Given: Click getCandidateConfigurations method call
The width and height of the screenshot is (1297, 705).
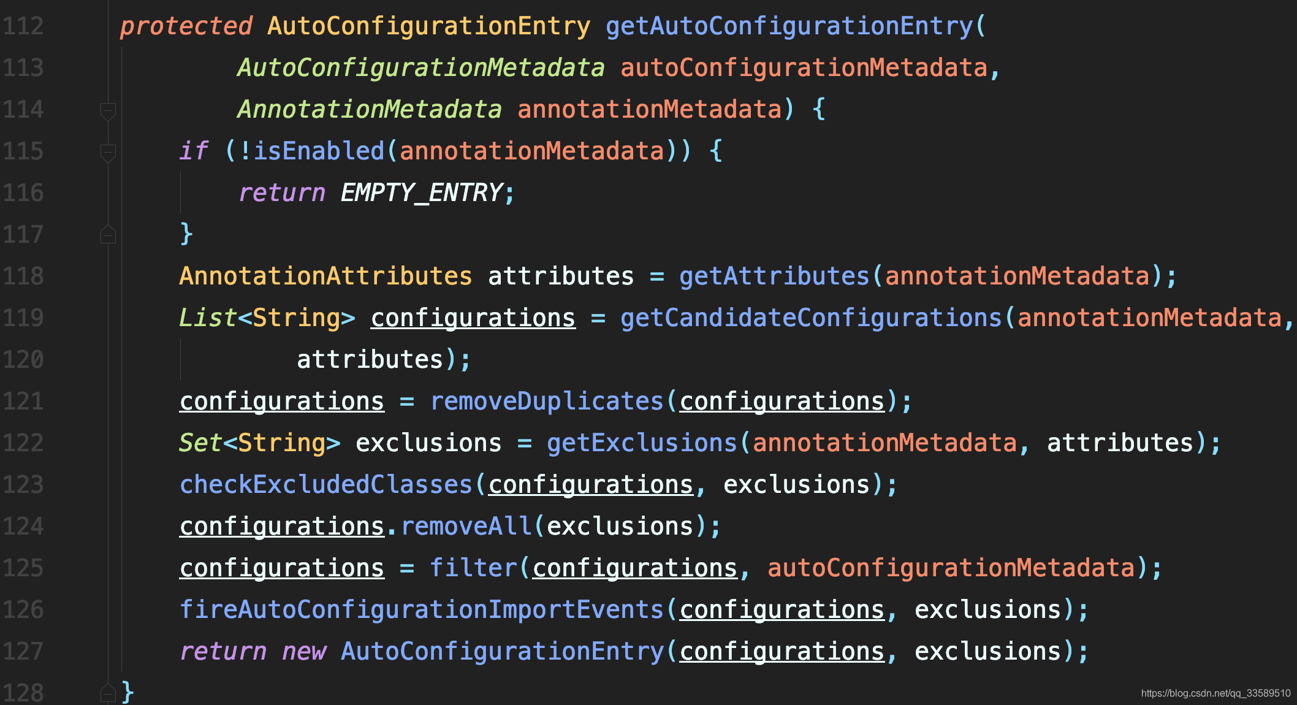Looking at the screenshot, I should coord(810,318).
